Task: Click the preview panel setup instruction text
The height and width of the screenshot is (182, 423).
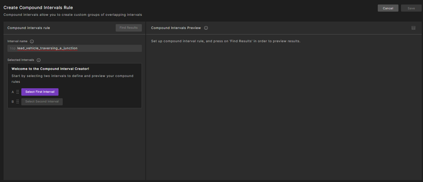Action: tap(226, 41)
